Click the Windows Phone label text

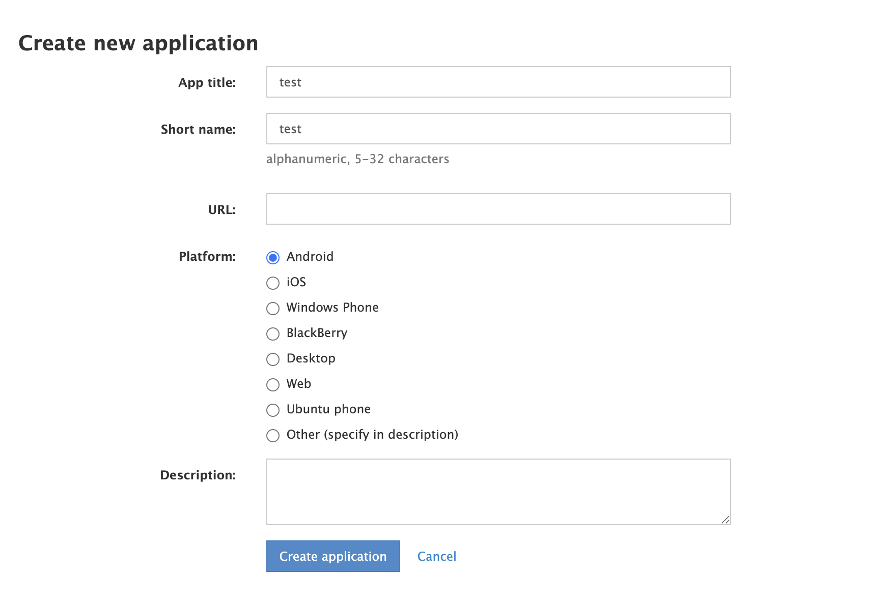click(332, 308)
